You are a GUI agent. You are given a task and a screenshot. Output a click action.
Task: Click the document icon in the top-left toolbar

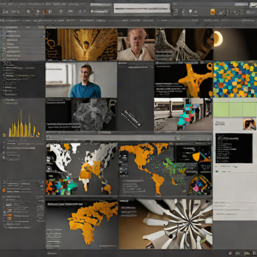pos(28,12)
